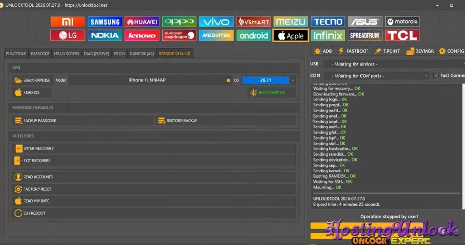Choose the Tecno brand logo
Screen dimensions: 465x245
(x=328, y=22)
